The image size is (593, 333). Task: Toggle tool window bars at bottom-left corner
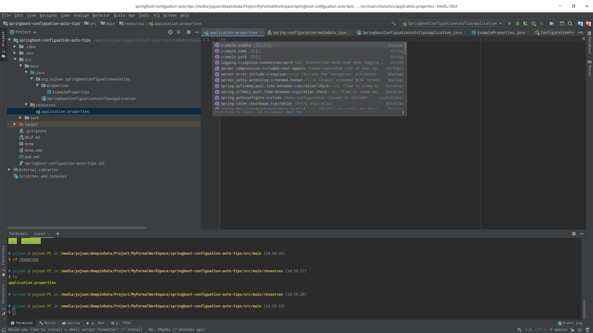(x=4, y=330)
